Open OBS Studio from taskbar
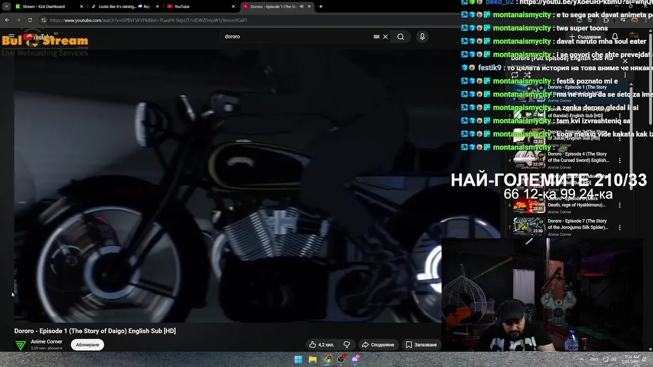Viewport: 653px width, 367px height. (341, 359)
